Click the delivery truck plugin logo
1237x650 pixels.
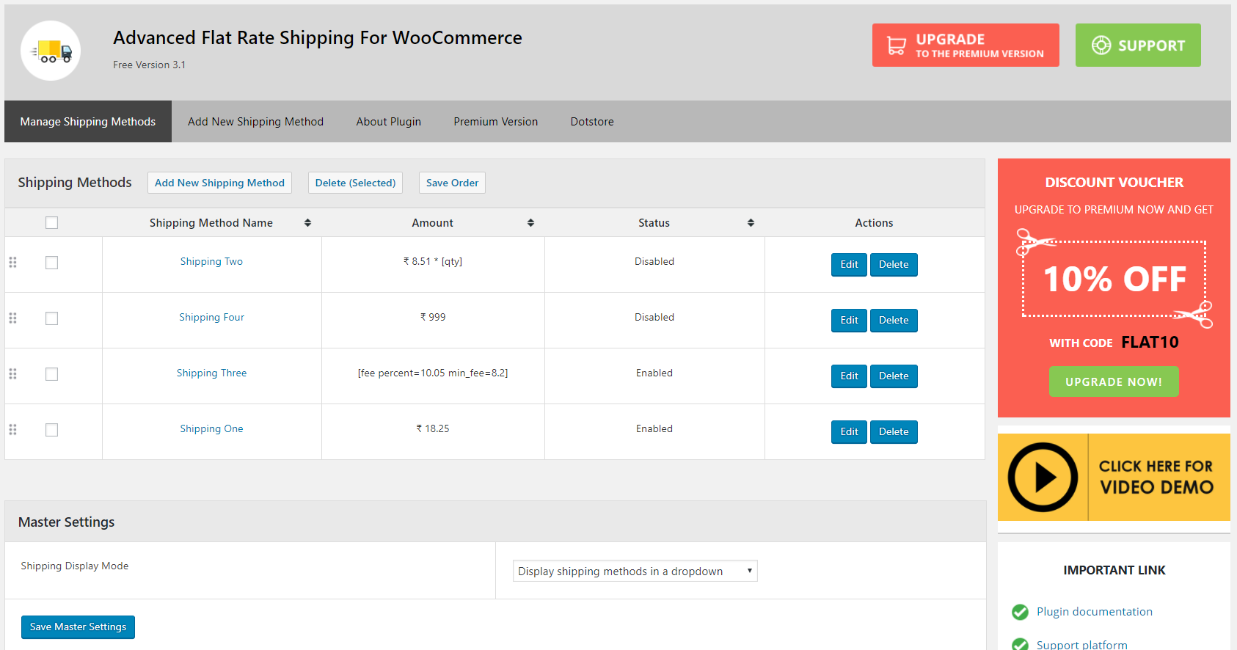pos(51,51)
